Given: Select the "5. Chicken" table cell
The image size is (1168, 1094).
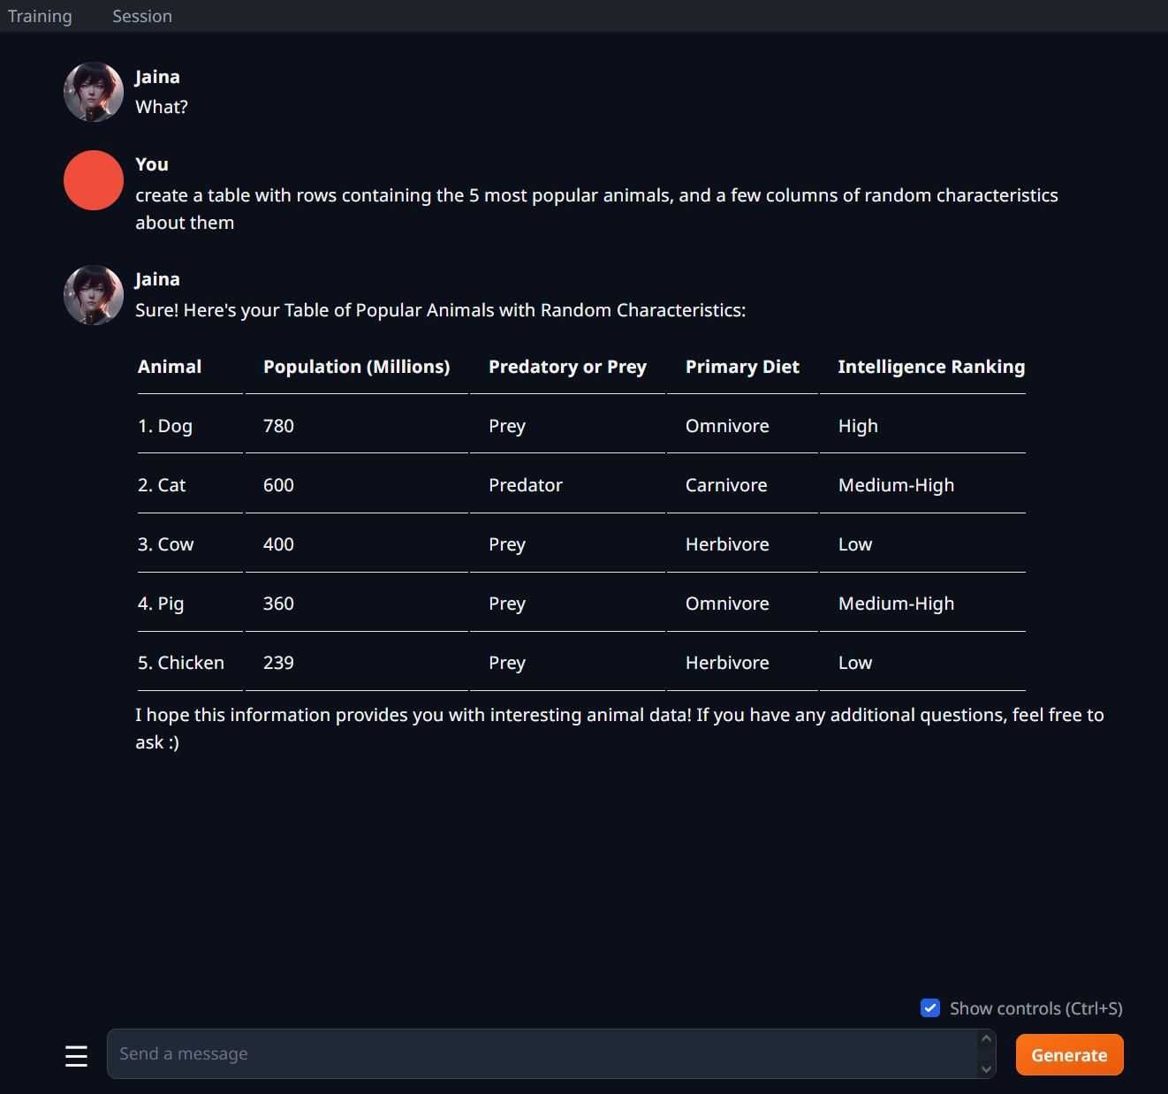Looking at the screenshot, I should pos(181,663).
